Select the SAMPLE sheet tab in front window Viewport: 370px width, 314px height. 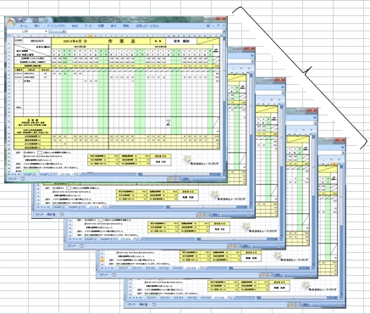(30, 175)
